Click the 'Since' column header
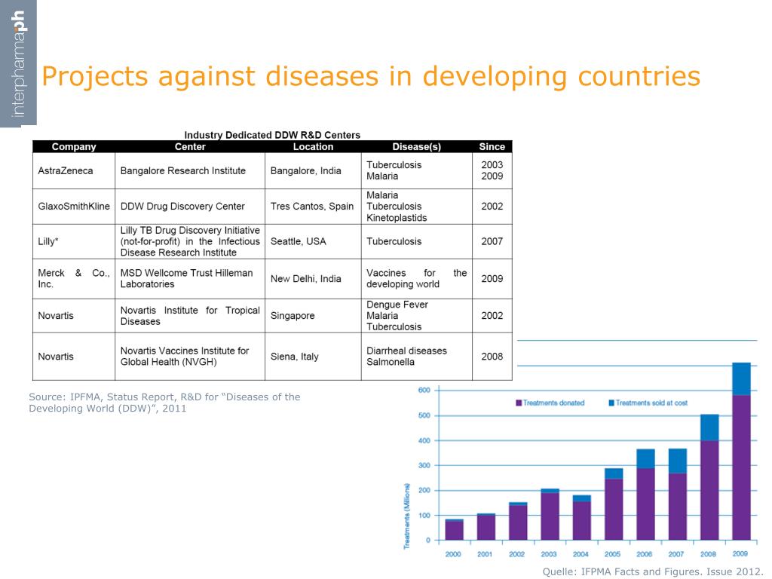Screen dimensions: 772x579 492,147
